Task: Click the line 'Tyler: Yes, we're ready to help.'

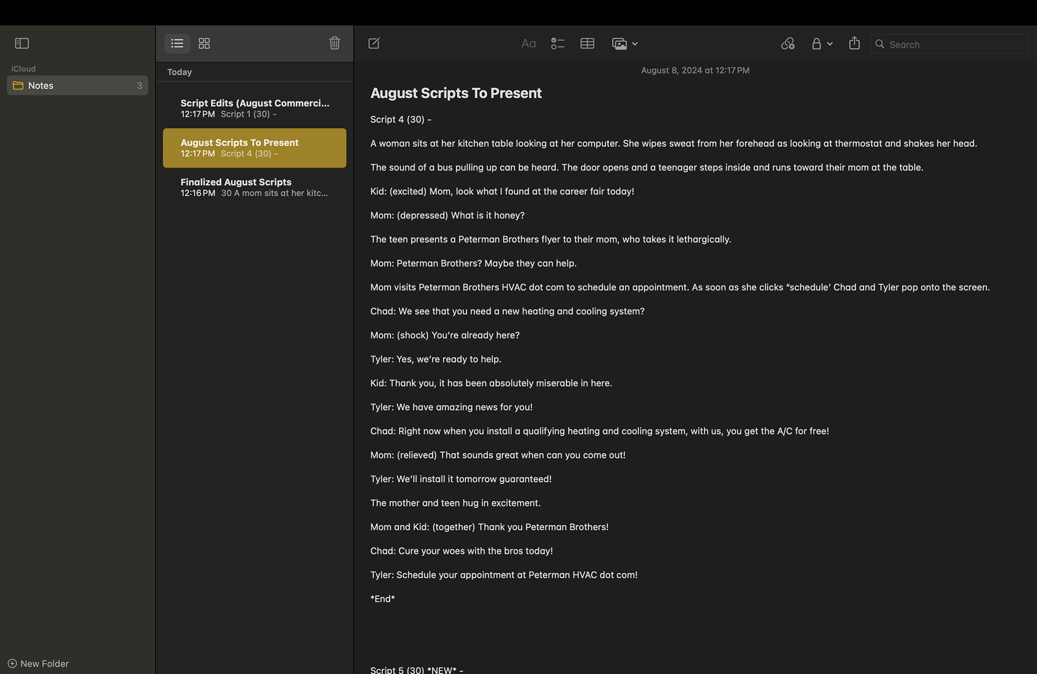Action: 436,359
